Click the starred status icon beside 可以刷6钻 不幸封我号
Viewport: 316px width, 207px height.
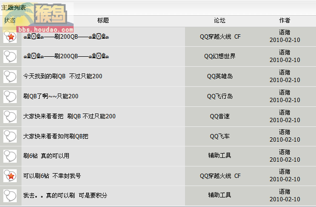(x=10, y=176)
